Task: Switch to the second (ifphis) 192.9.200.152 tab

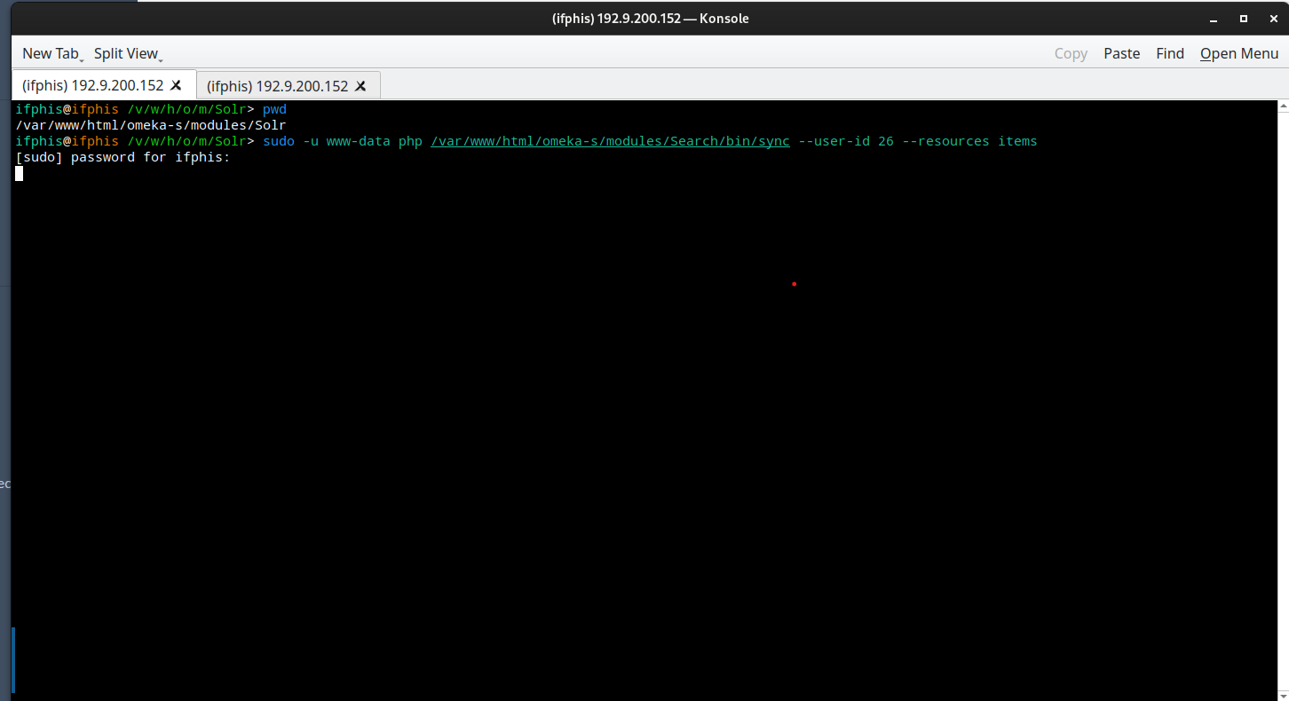Action: pyautogui.click(x=277, y=86)
